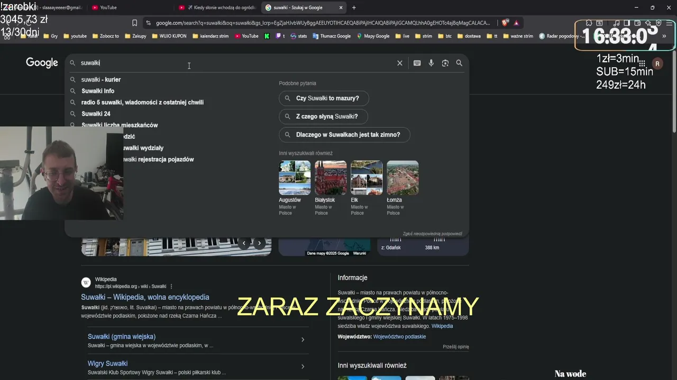Screen dimensions: 677x380
Task: Open the 'Gry' bookmarks folder
Action: (x=51, y=36)
